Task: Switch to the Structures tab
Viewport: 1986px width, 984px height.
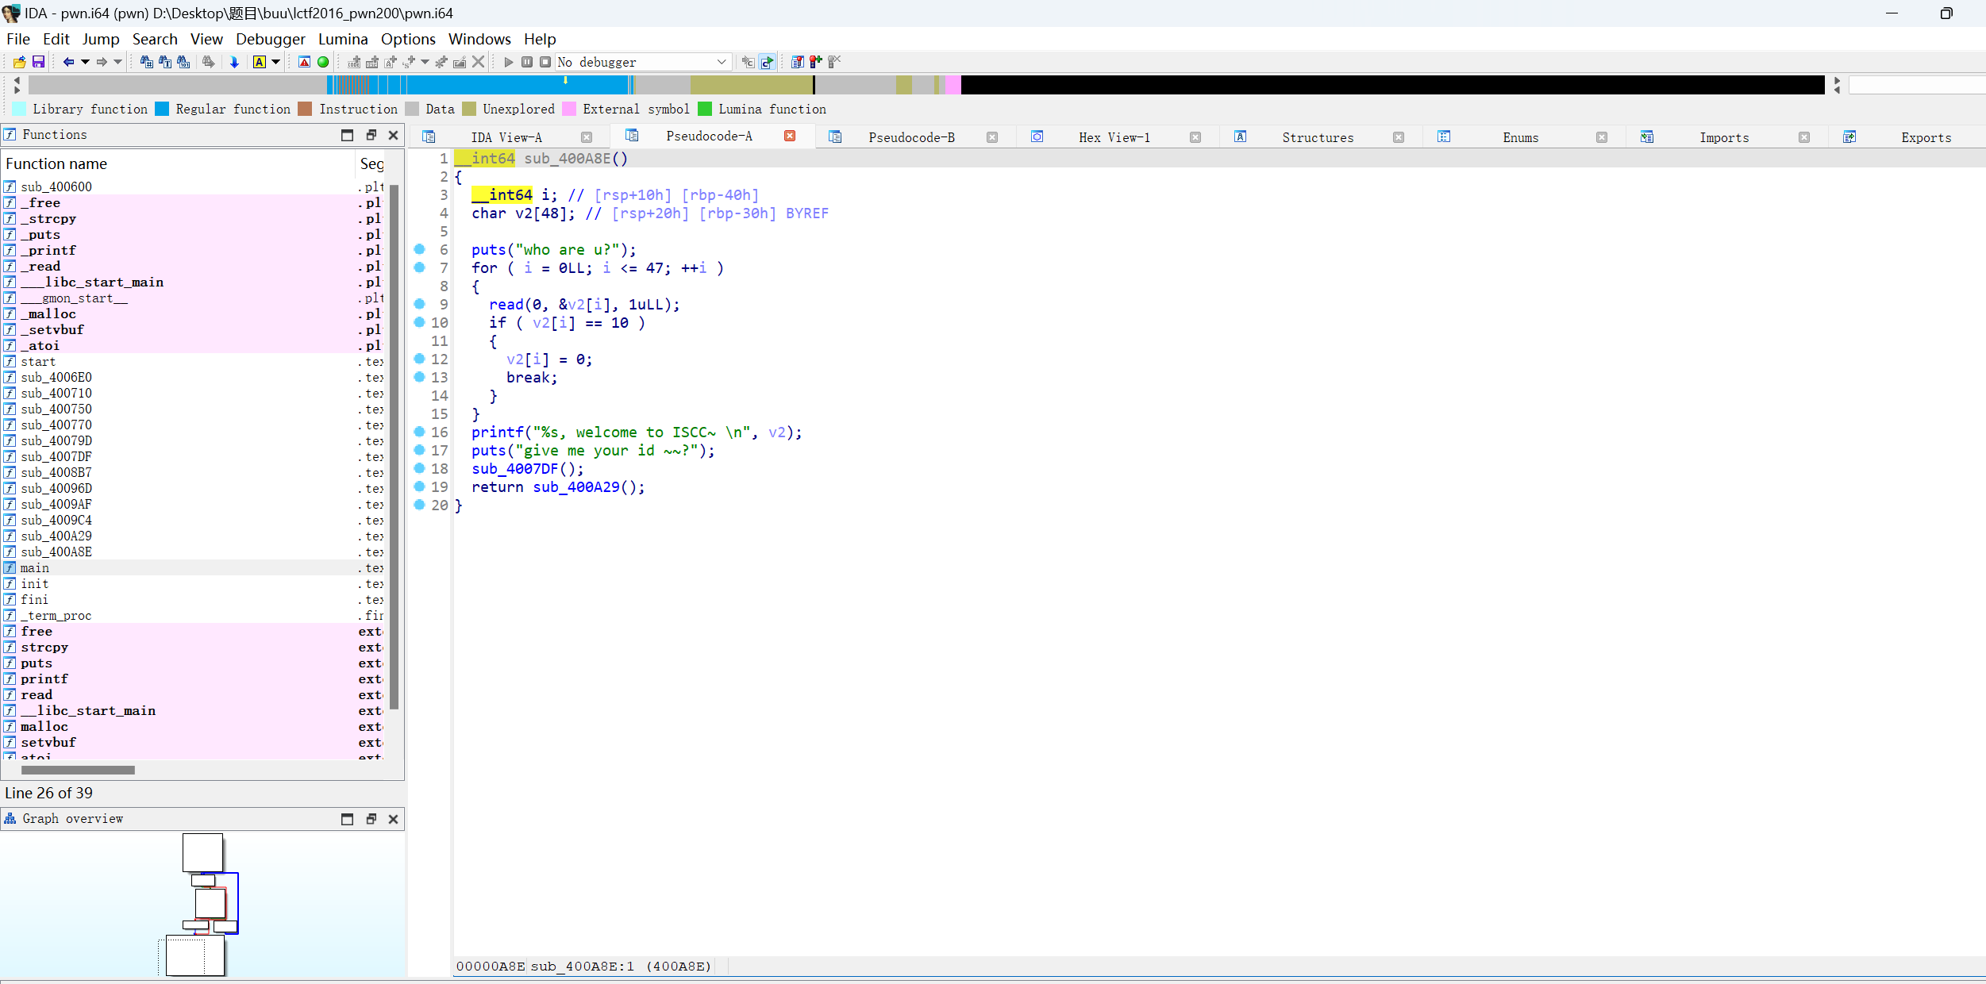Action: (1318, 137)
